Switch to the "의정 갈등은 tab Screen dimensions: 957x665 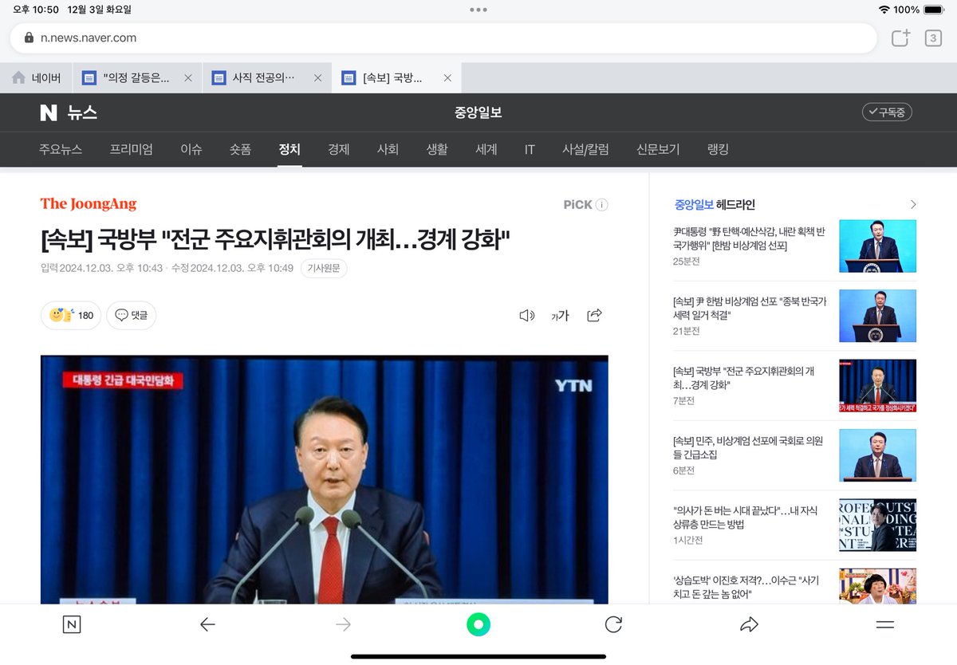click(x=128, y=78)
